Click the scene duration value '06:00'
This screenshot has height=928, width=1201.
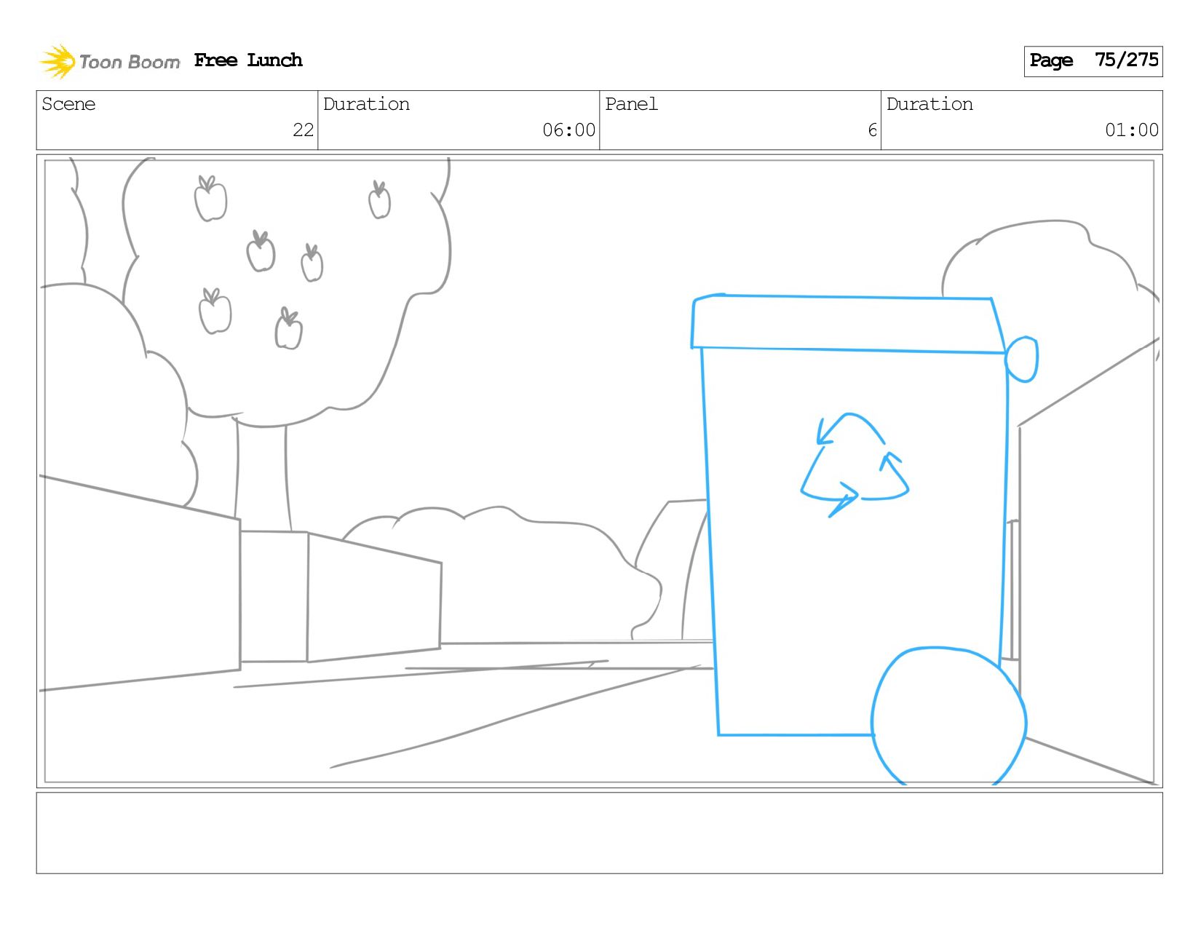(x=568, y=130)
